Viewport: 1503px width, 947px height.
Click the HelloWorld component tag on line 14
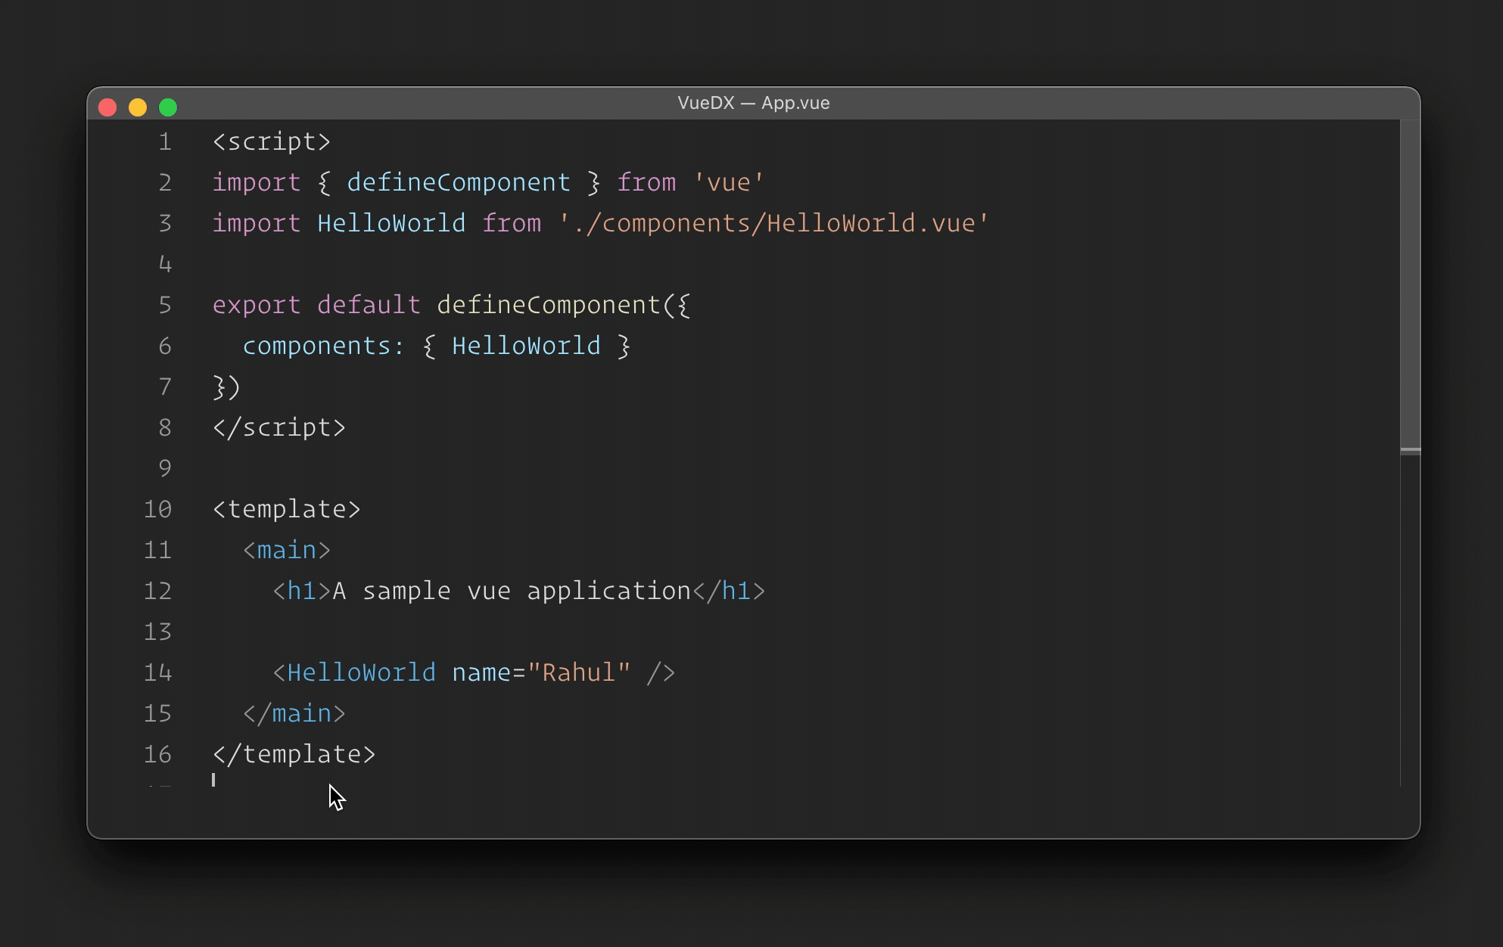tap(361, 672)
